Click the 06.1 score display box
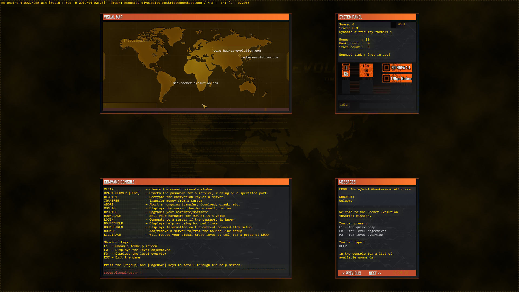The height and width of the screenshot is (292, 519). tap(401, 24)
